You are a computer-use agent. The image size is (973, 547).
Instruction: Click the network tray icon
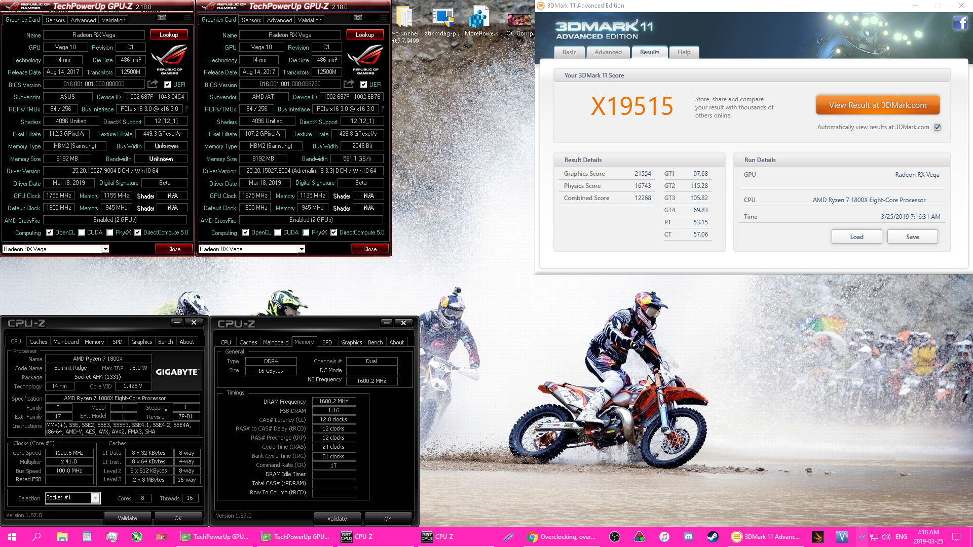point(874,537)
